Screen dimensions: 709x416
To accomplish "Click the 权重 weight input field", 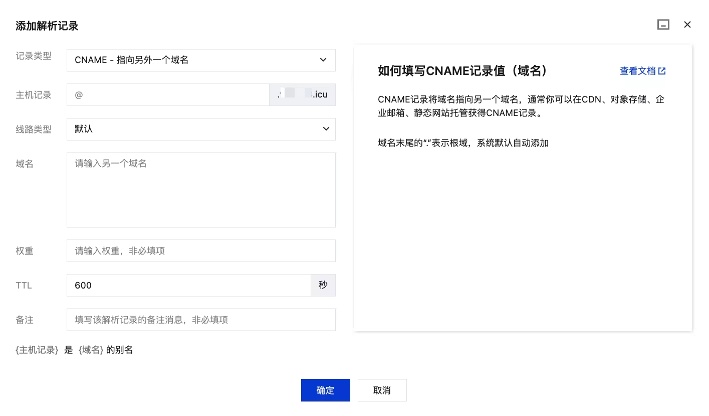I will pos(200,250).
